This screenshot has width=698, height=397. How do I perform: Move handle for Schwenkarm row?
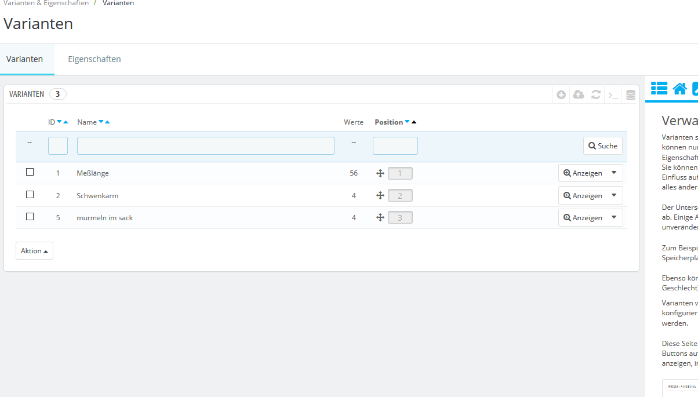pyautogui.click(x=380, y=195)
